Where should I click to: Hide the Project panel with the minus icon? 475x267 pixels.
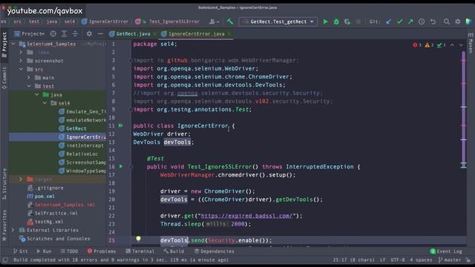(100, 34)
